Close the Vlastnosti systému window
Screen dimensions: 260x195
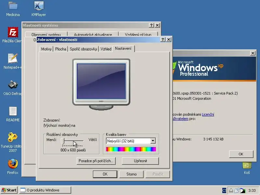157,25
